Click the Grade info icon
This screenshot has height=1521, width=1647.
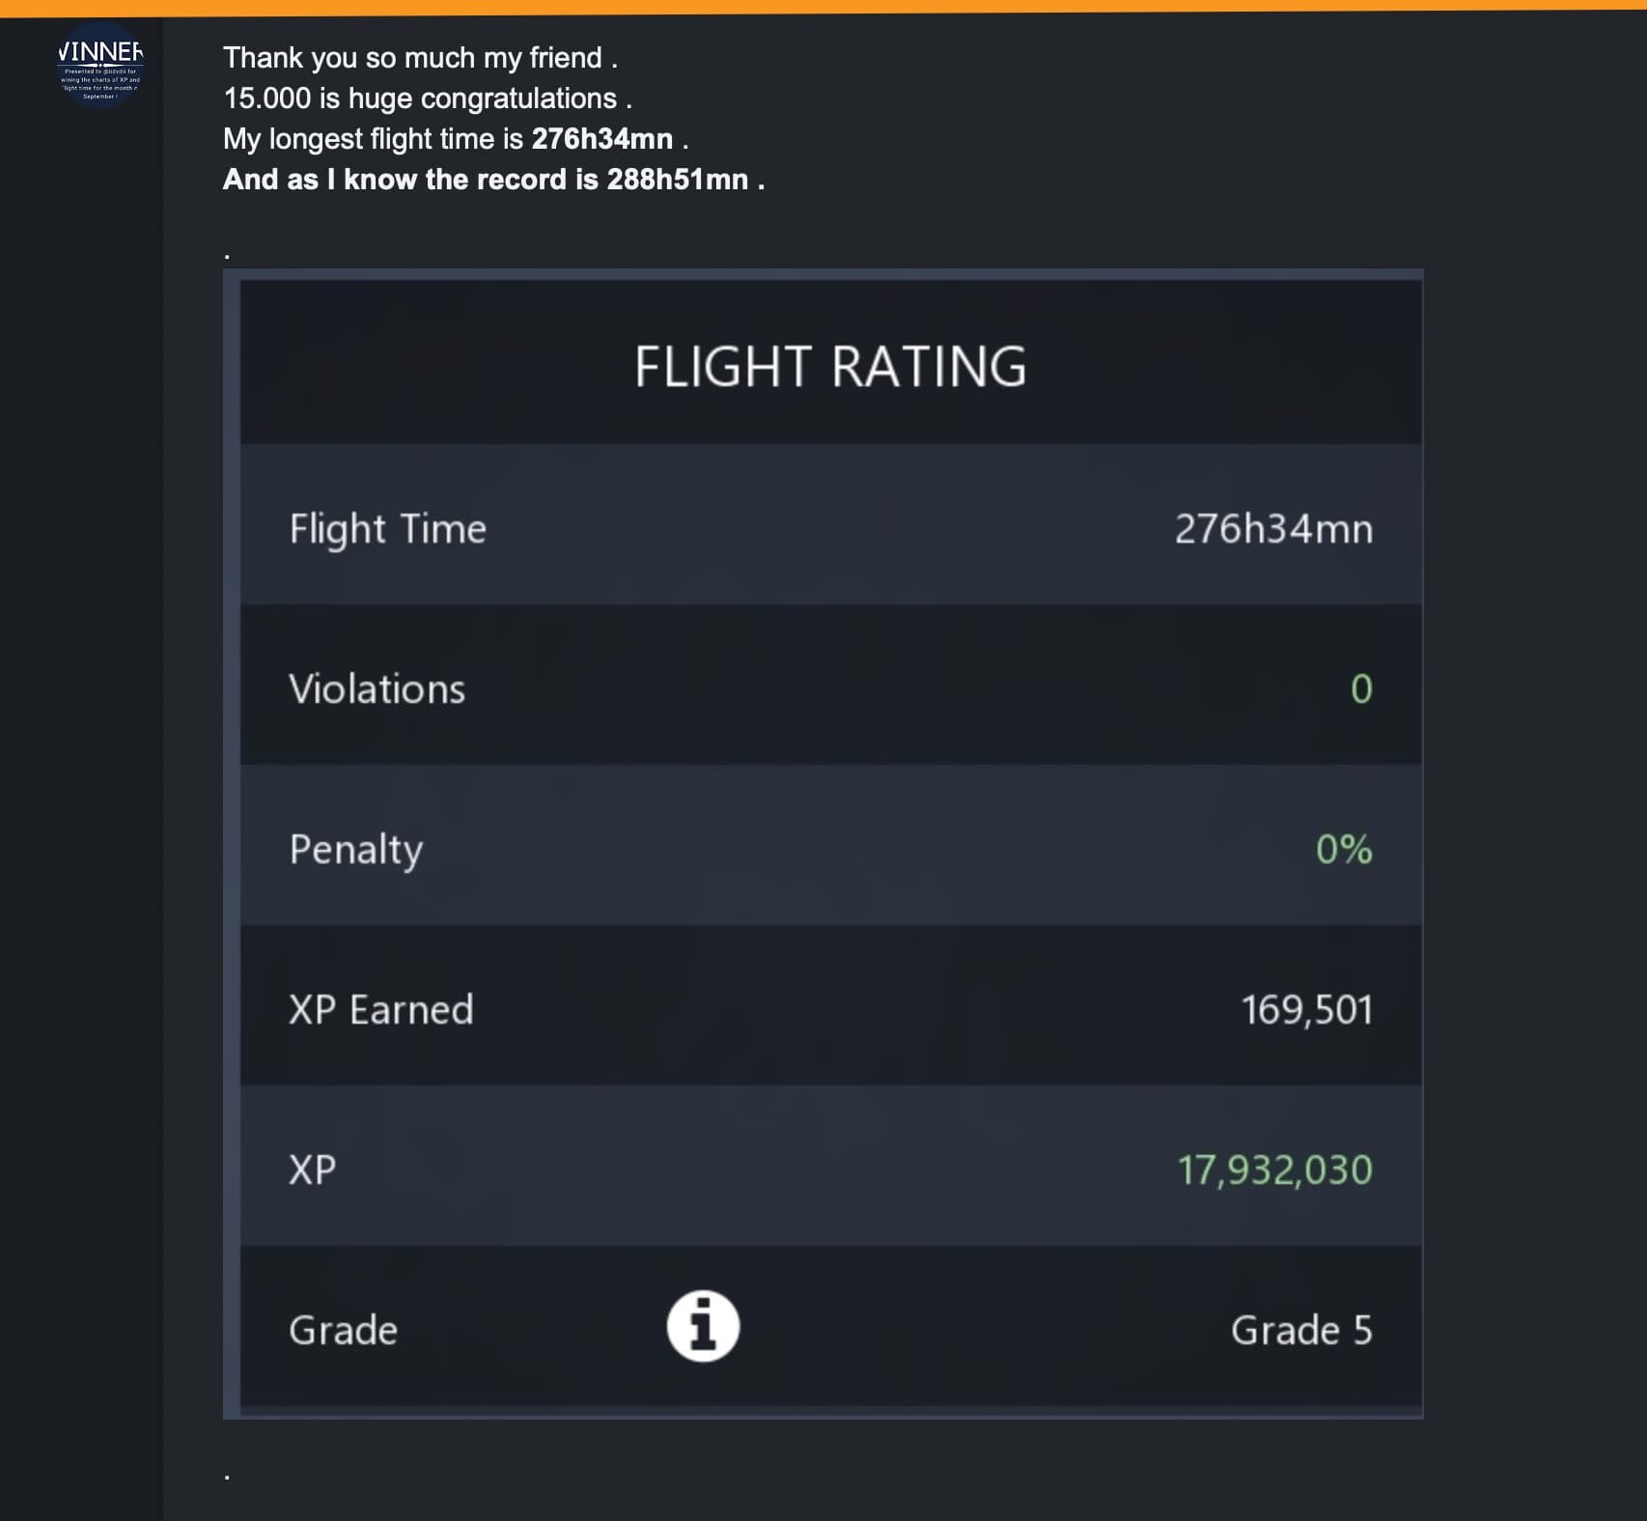703,1326
